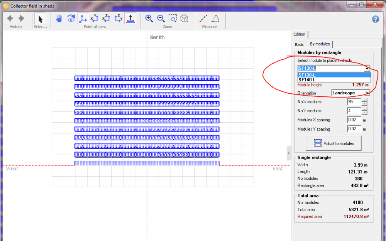Viewport: 386px width, 241px height.
Task: Activate the Pan hand tool
Action: pos(59,18)
